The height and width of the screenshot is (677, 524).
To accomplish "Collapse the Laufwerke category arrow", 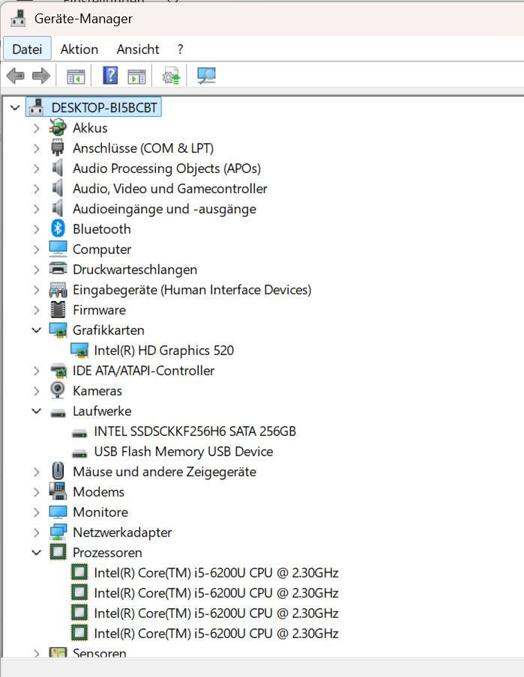I will (x=36, y=411).
